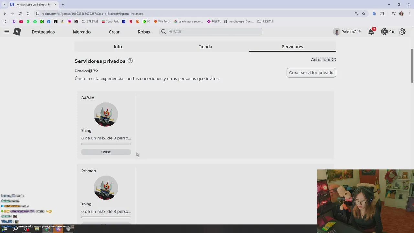This screenshot has height=233, width=414.
Task: Reload the current page
Action: [x=20, y=14]
